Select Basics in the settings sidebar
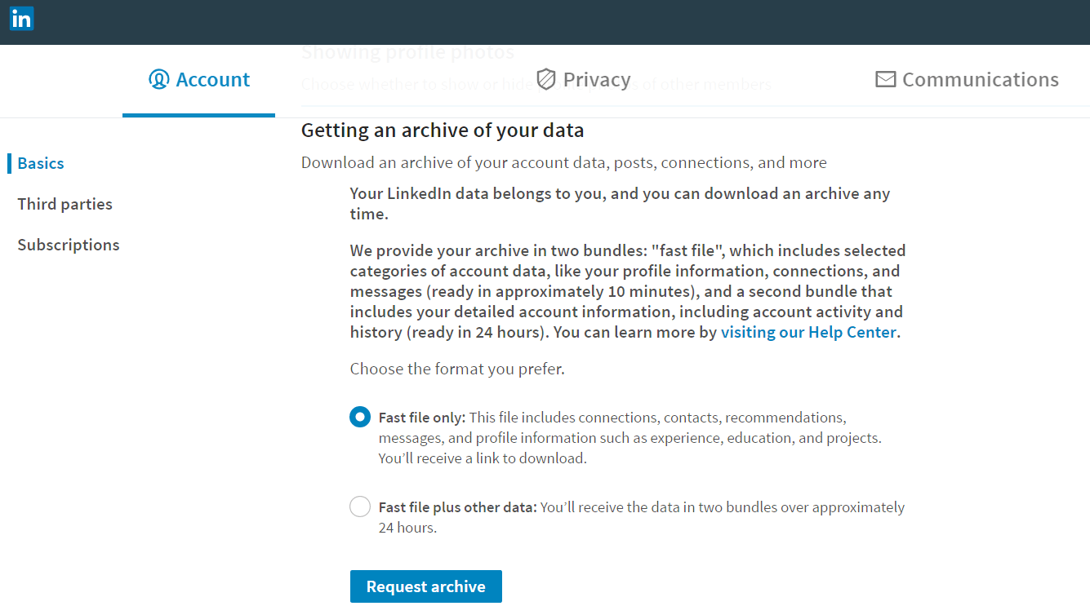This screenshot has width=1090, height=606. pos(41,163)
